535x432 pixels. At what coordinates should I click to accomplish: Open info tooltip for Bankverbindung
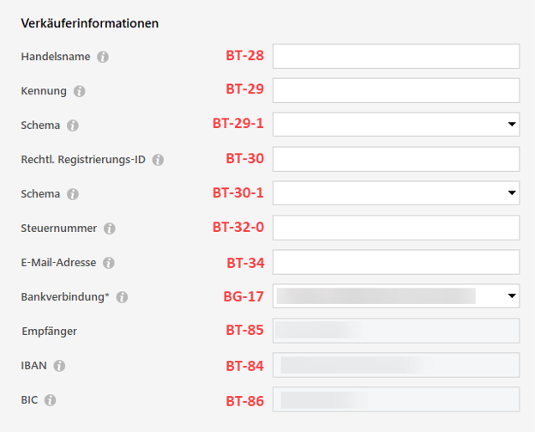click(122, 297)
